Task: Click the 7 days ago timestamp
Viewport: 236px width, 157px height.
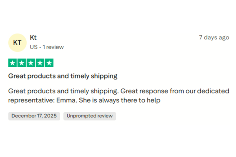Action: click(x=214, y=38)
